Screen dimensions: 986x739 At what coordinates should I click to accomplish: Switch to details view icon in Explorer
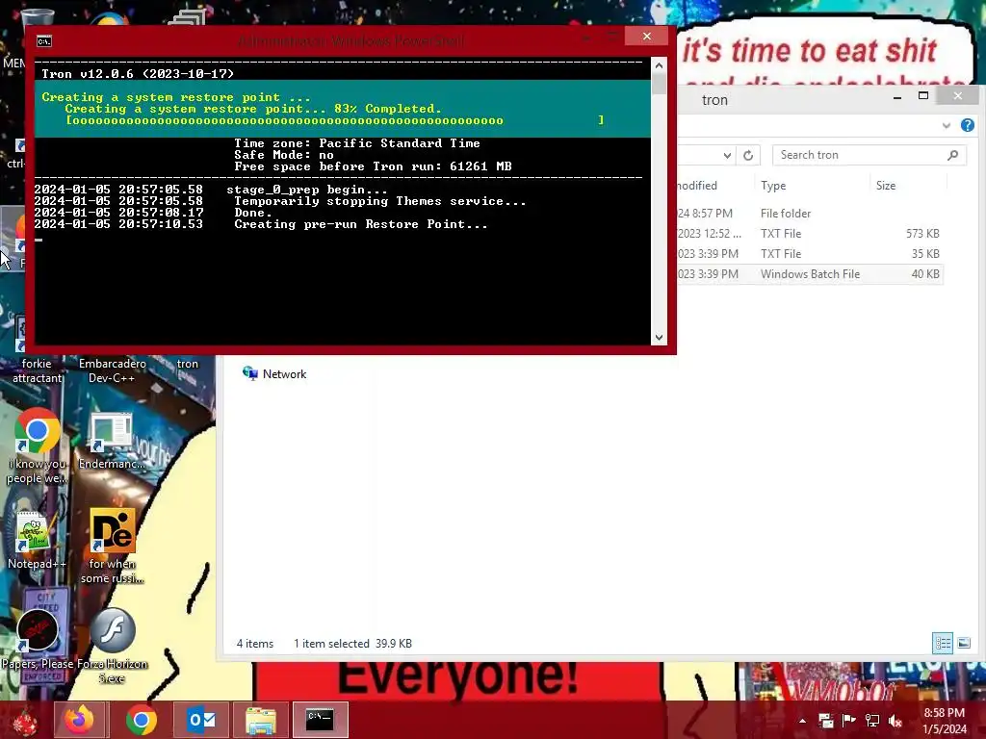(942, 643)
